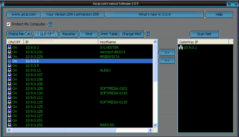The width and height of the screenshot is (239, 137).
Task: Sort hosts by the HostName column header
Action: [x=125, y=42]
